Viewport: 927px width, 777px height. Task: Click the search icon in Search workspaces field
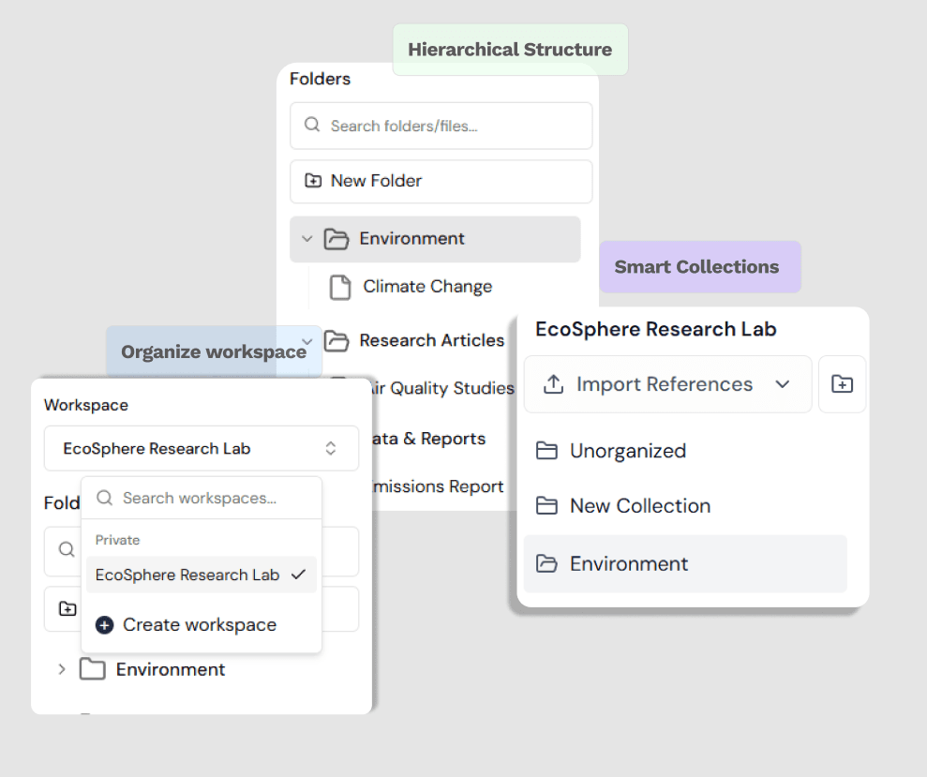103,498
